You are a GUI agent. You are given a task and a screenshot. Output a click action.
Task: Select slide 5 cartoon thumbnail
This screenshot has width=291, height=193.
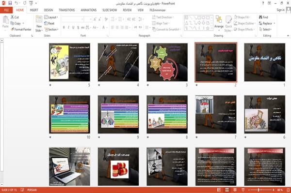pos(69,62)
